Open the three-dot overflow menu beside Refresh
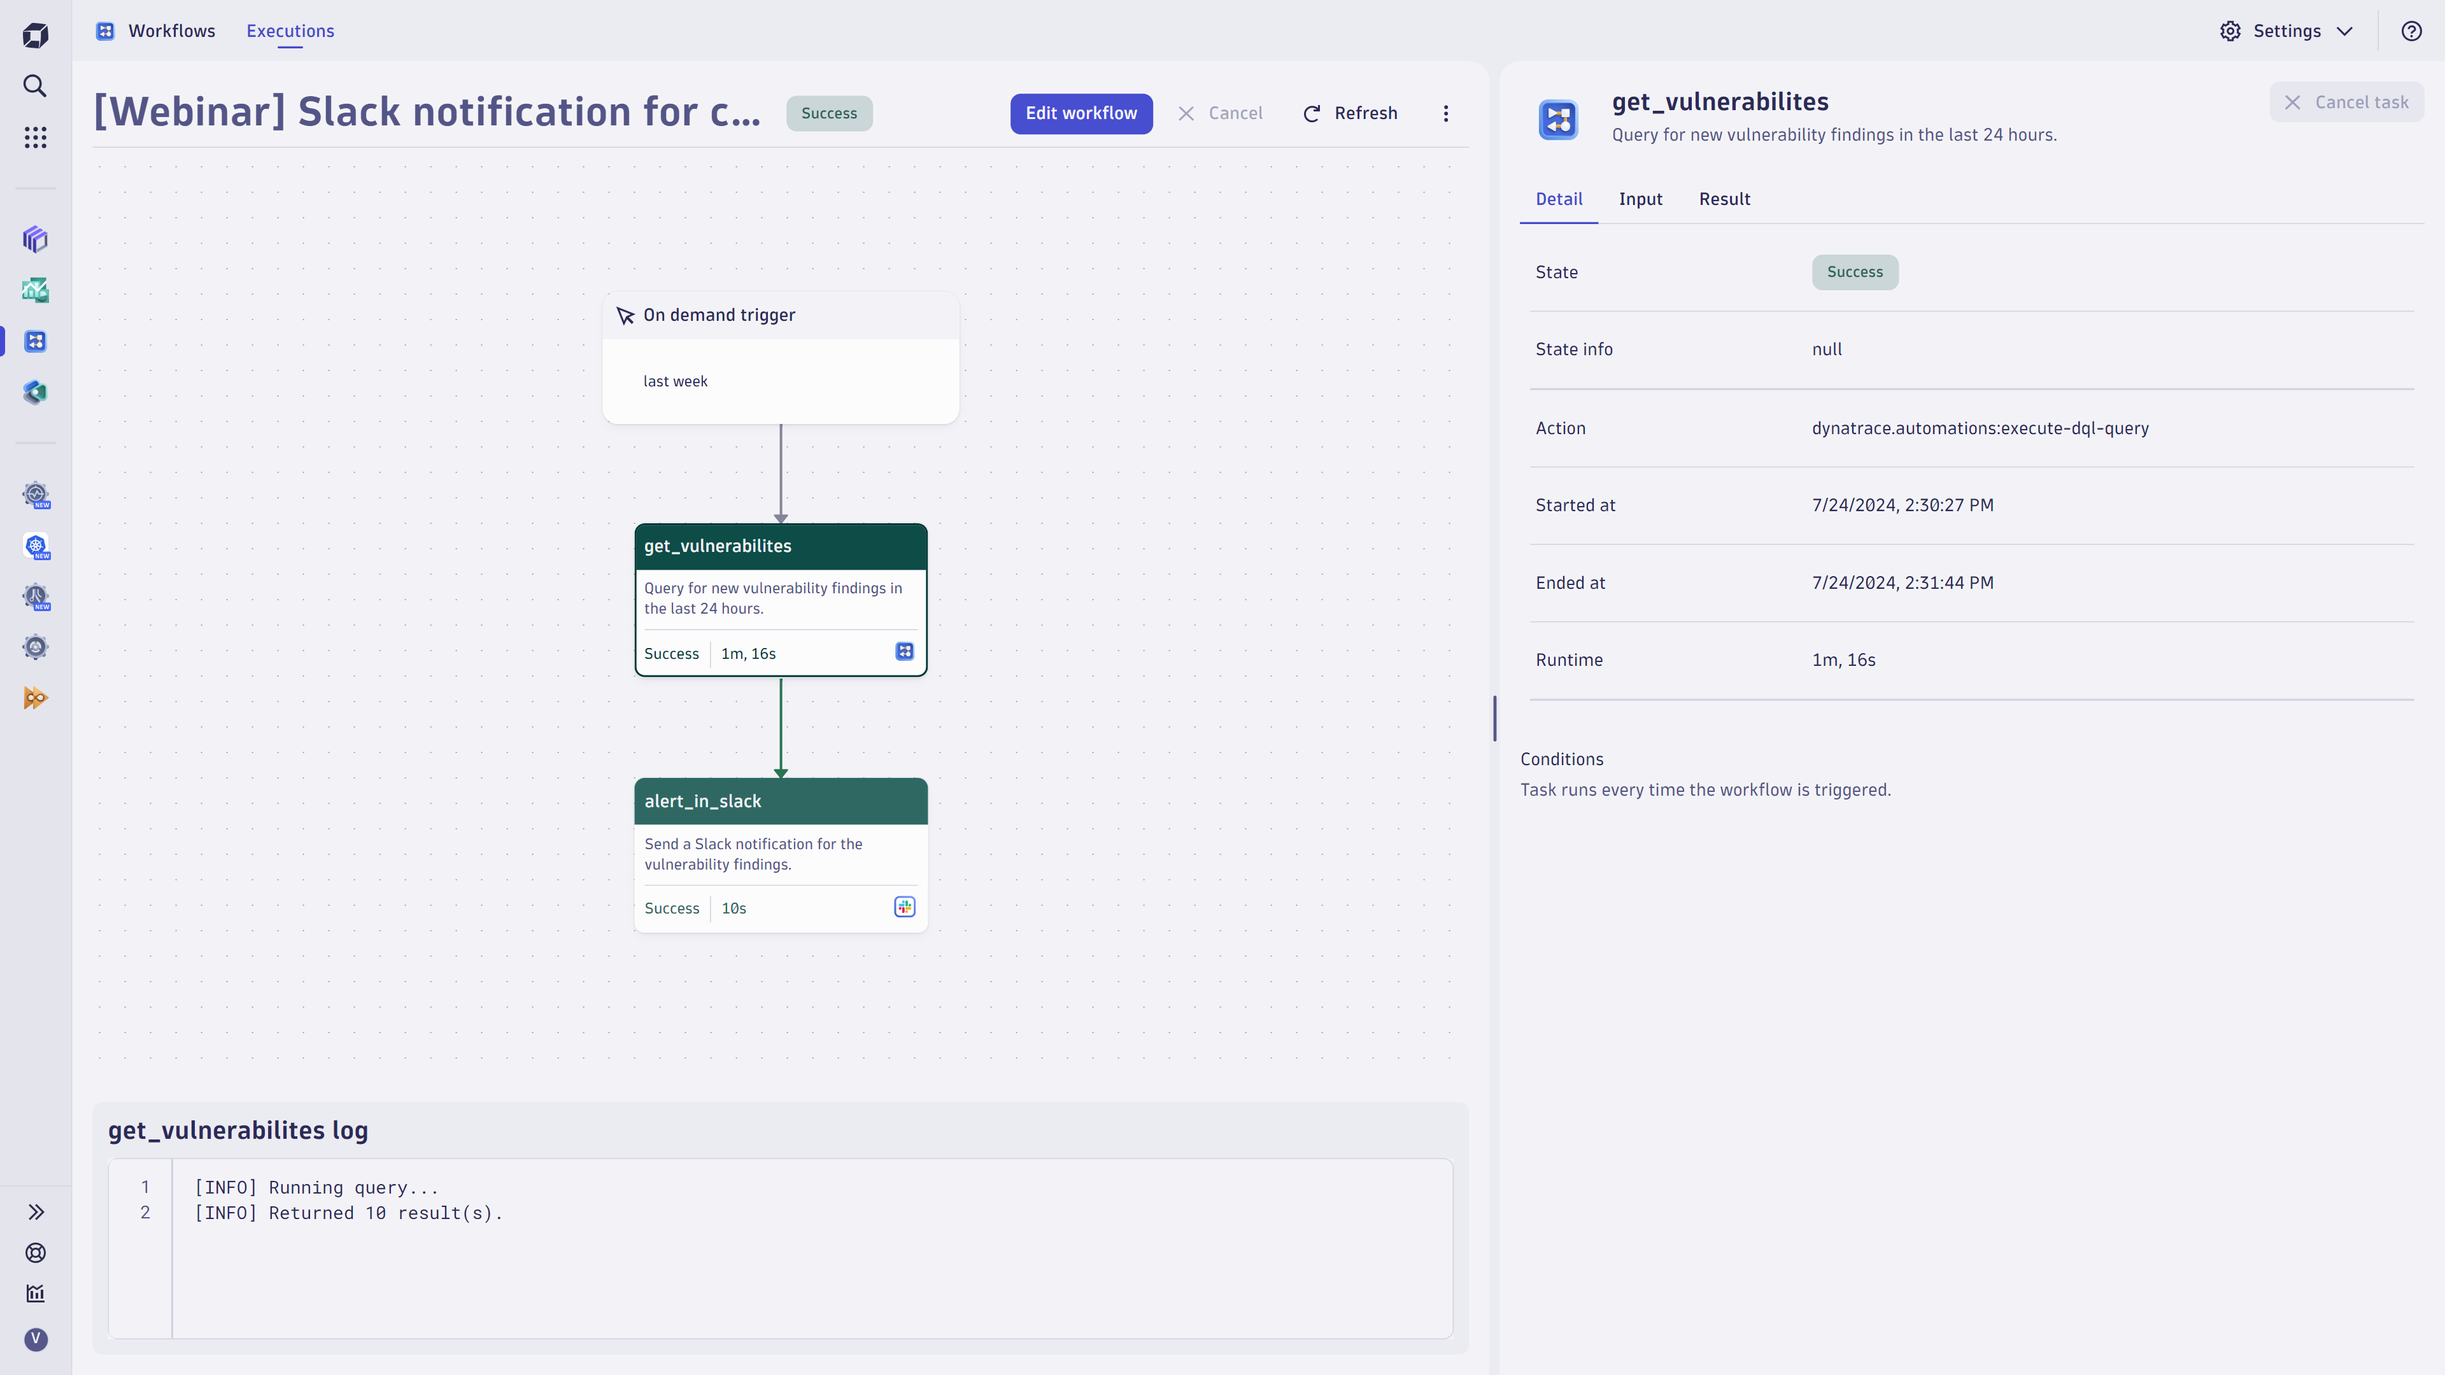This screenshot has width=2445, height=1375. pos(1445,113)
